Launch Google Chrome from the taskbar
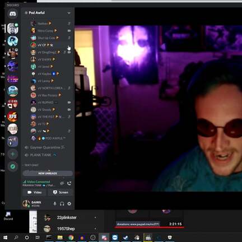Image resolution: width=242 pixels, height=242 pixels. [x=71, y=238]
